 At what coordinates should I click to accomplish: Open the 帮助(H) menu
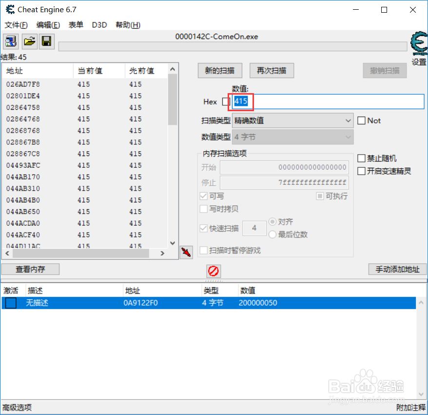[x=128, y=25]
